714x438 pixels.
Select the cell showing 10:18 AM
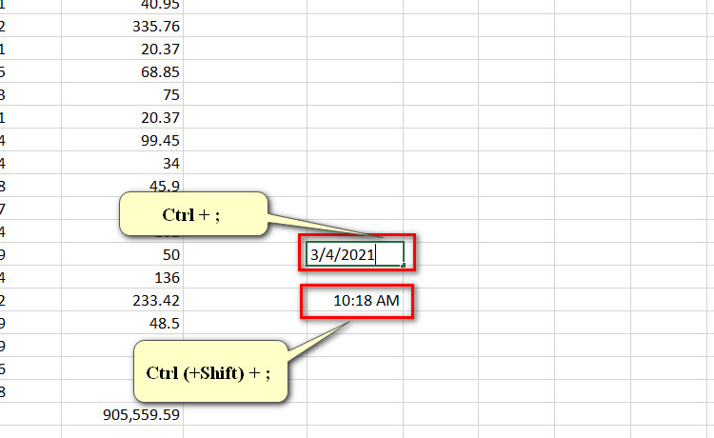[x=355, y=300]
